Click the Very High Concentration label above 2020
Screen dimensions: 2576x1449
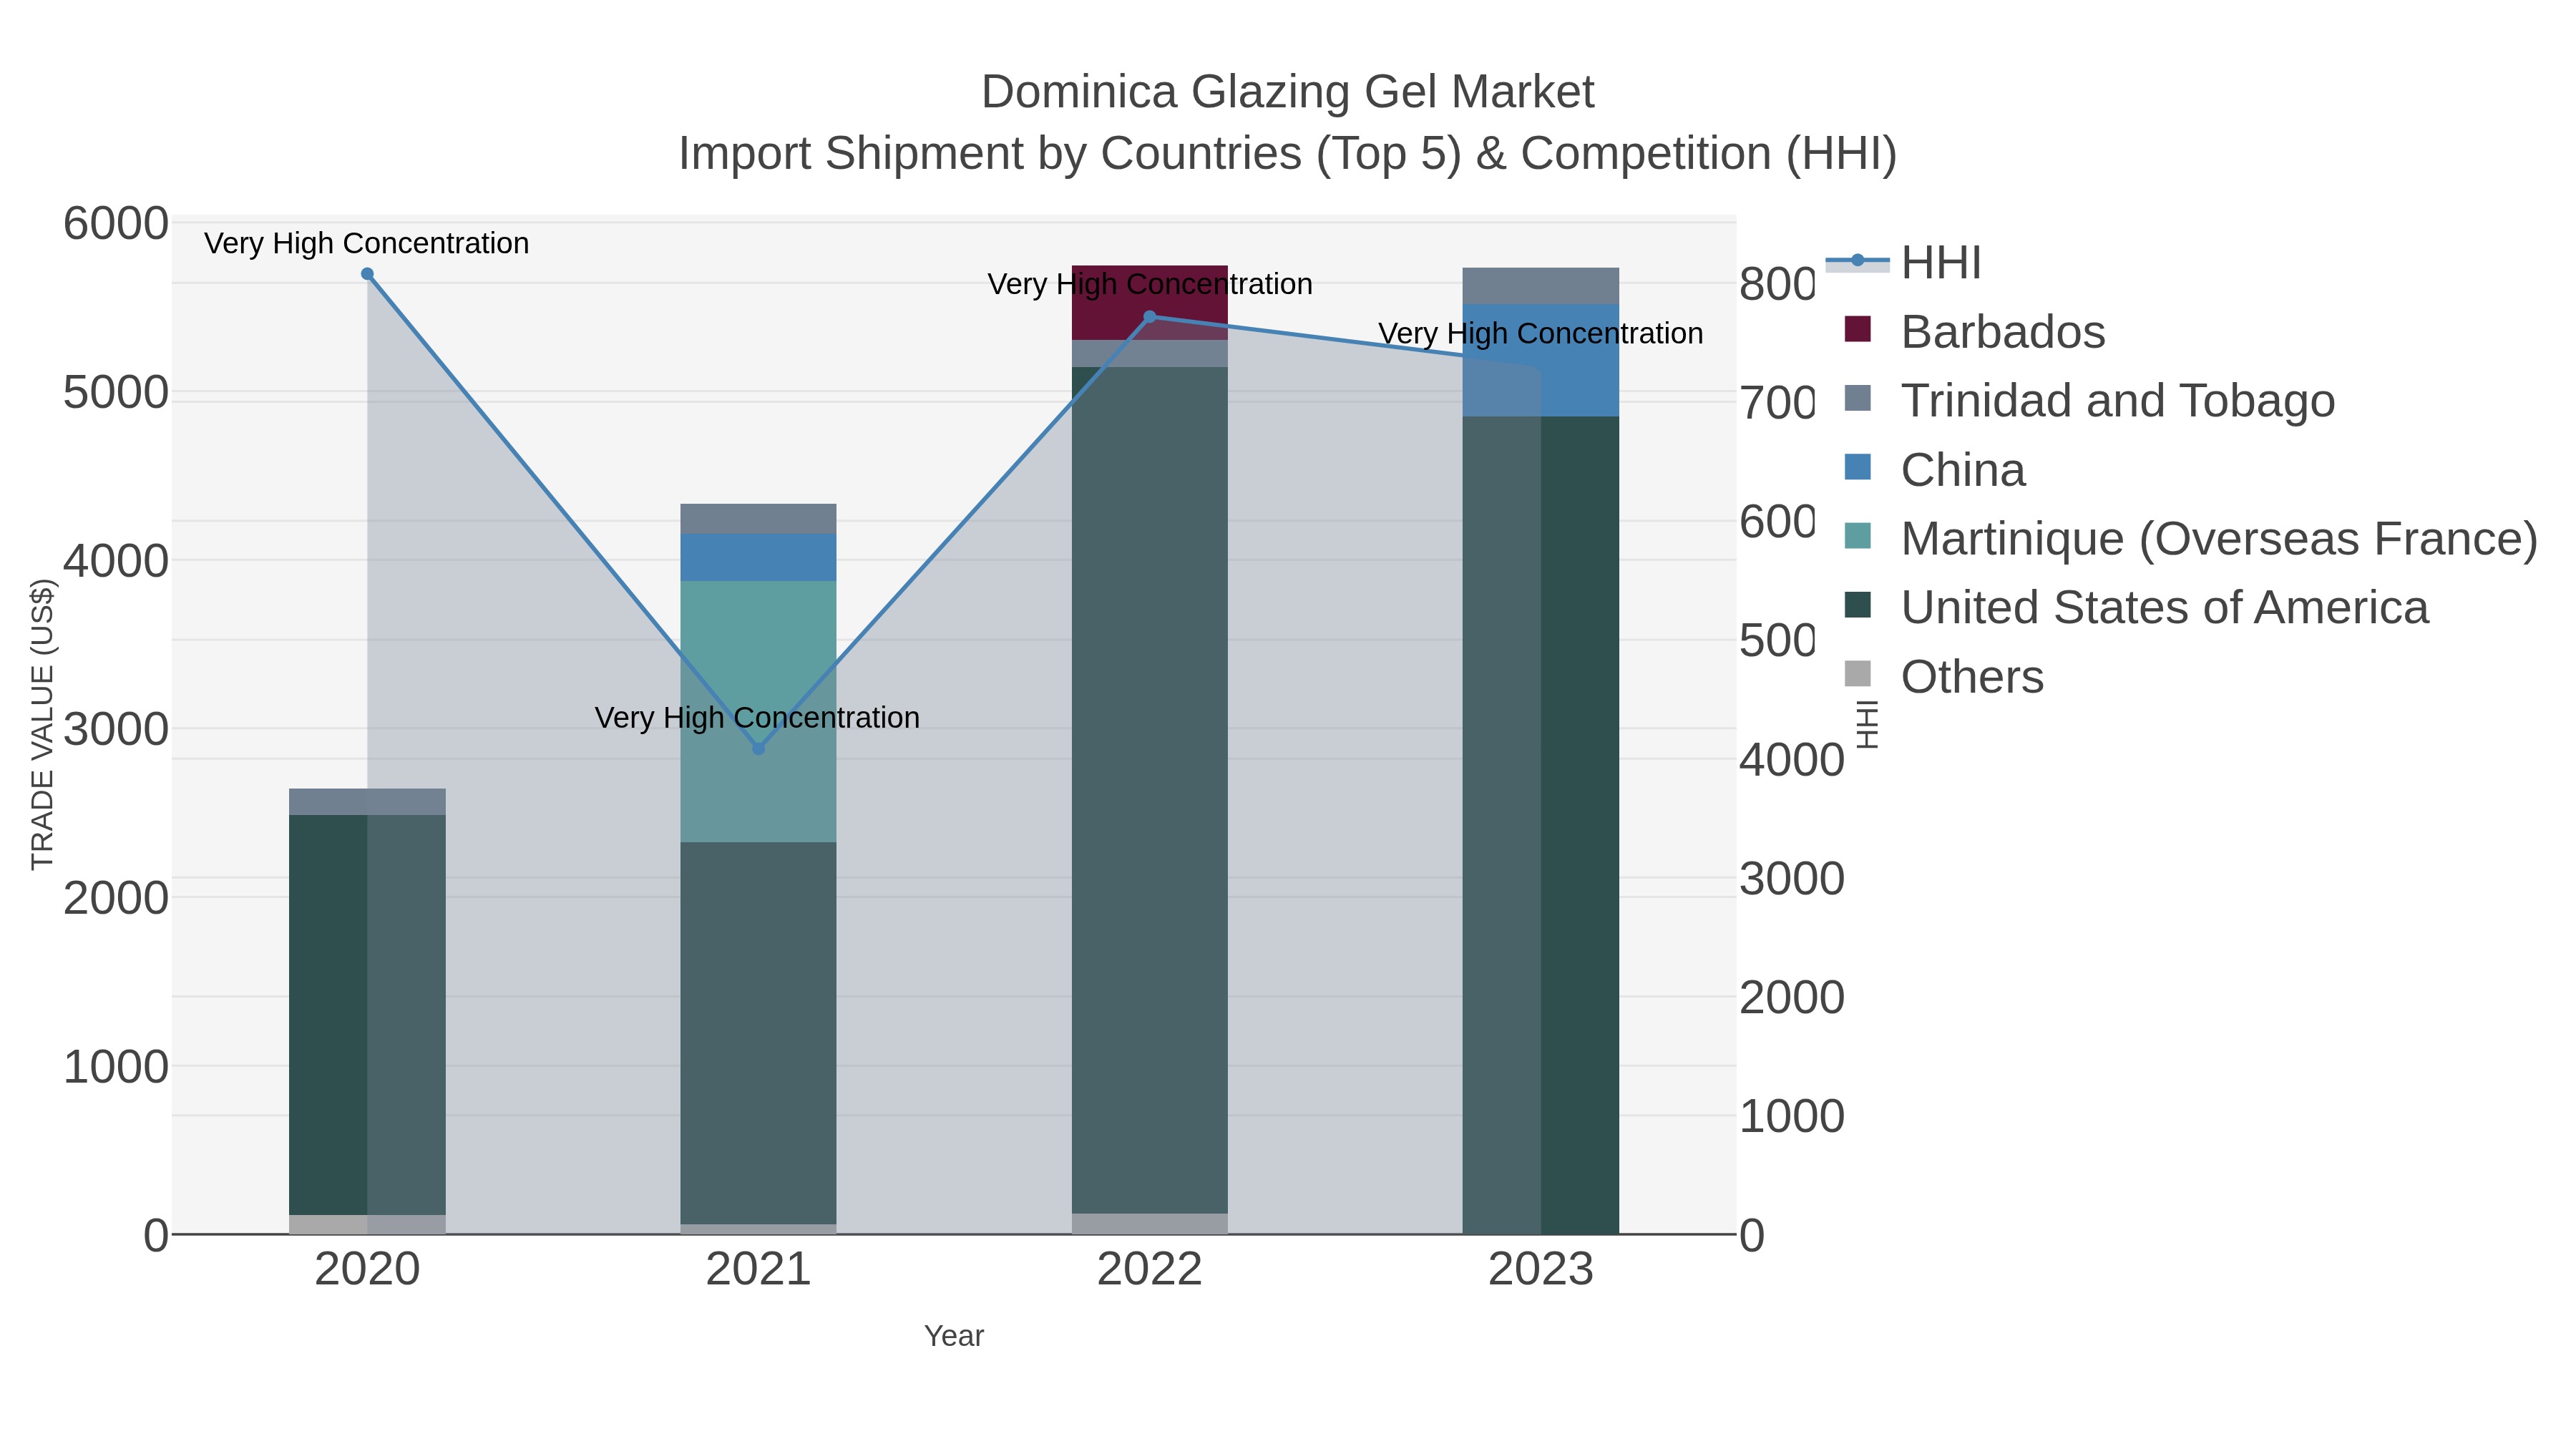(367, 243)
